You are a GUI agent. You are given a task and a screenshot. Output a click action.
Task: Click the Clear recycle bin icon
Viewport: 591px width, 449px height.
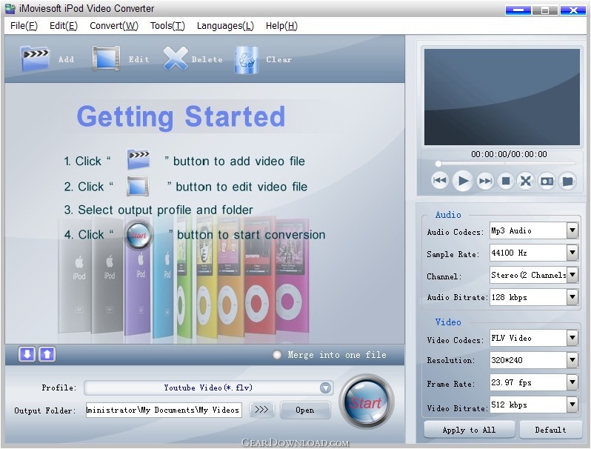[x=247, y=59]
